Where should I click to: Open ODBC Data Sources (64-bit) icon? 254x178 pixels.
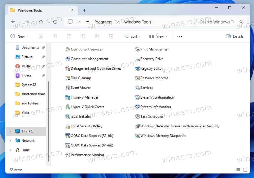click(68, 145)
